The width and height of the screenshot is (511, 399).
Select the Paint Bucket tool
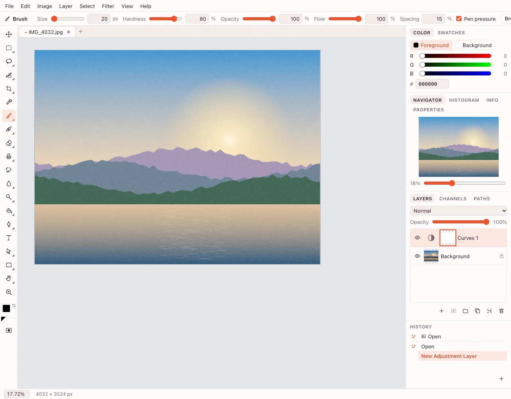[x=9, y=211]
